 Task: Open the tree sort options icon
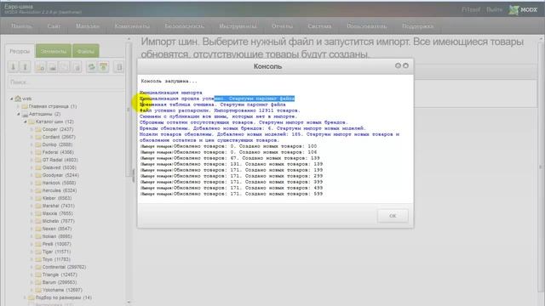pos(104,66)
